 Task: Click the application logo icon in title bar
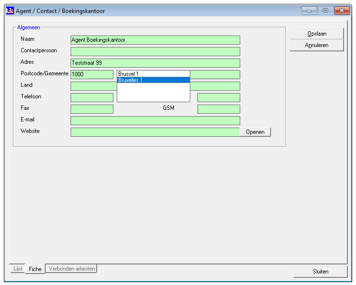[10, 11]
